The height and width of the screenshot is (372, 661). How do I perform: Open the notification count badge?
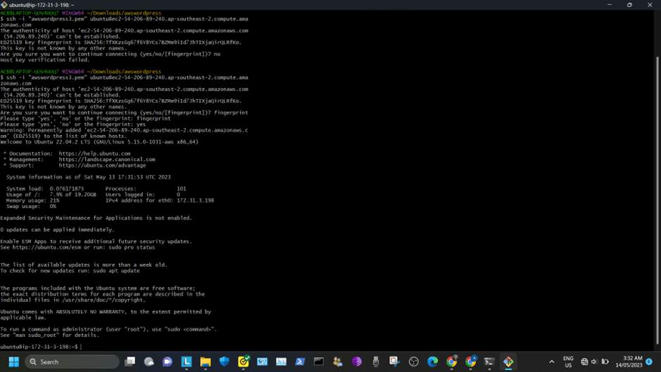point(649,361)
